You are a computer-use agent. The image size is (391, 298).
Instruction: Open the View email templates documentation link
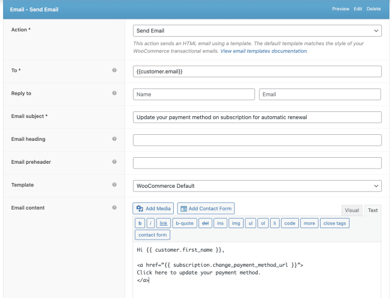coord(263,51)
